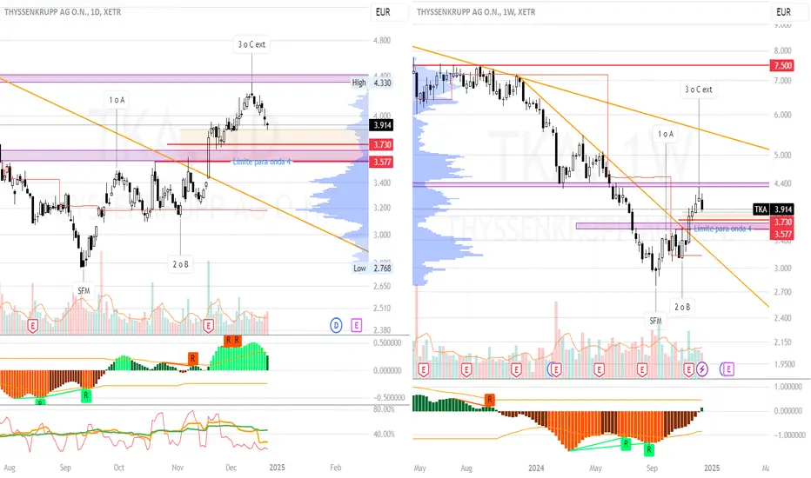Click the daily chart title THYSSENKRUPP AG O.N., 1D, XETR
Viewport: 811px width, 478px height.
pos(63,12)
